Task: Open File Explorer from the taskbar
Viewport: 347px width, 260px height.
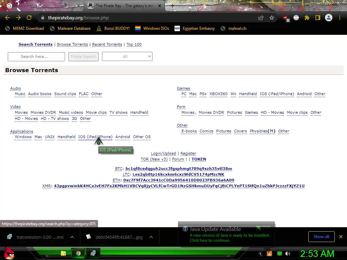Action: point(63,253)
